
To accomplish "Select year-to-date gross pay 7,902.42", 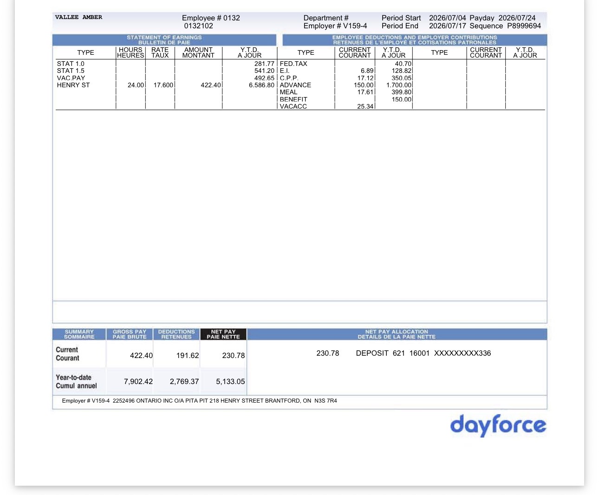I will [x=138, y=381].
